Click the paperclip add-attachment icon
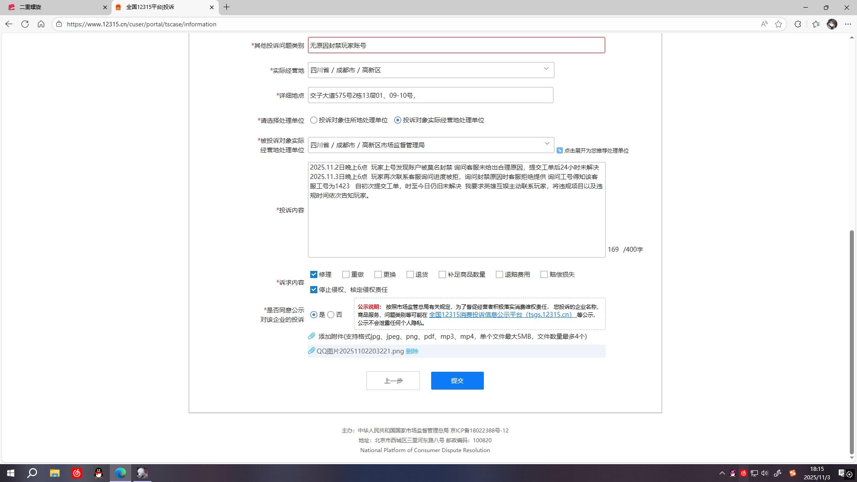 click(312, 336)
